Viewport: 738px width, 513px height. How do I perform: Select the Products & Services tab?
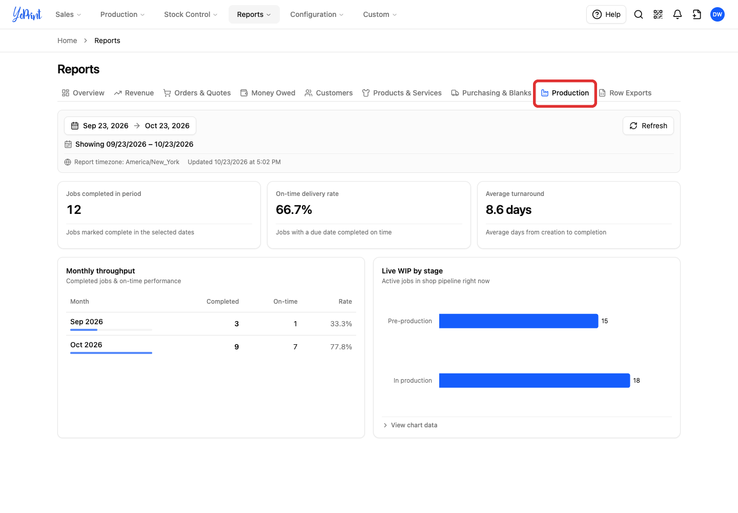pos(402,93)
